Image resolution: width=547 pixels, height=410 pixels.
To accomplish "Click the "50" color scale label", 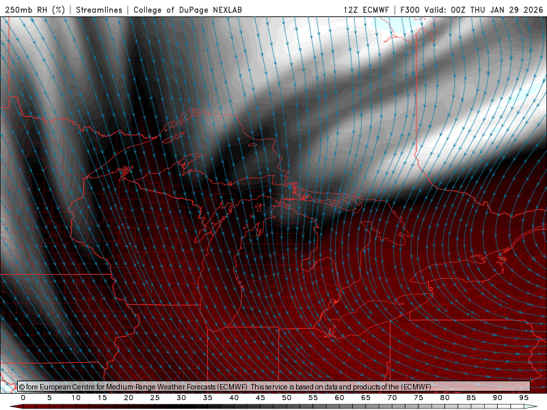I will click(x=286, y=398).
